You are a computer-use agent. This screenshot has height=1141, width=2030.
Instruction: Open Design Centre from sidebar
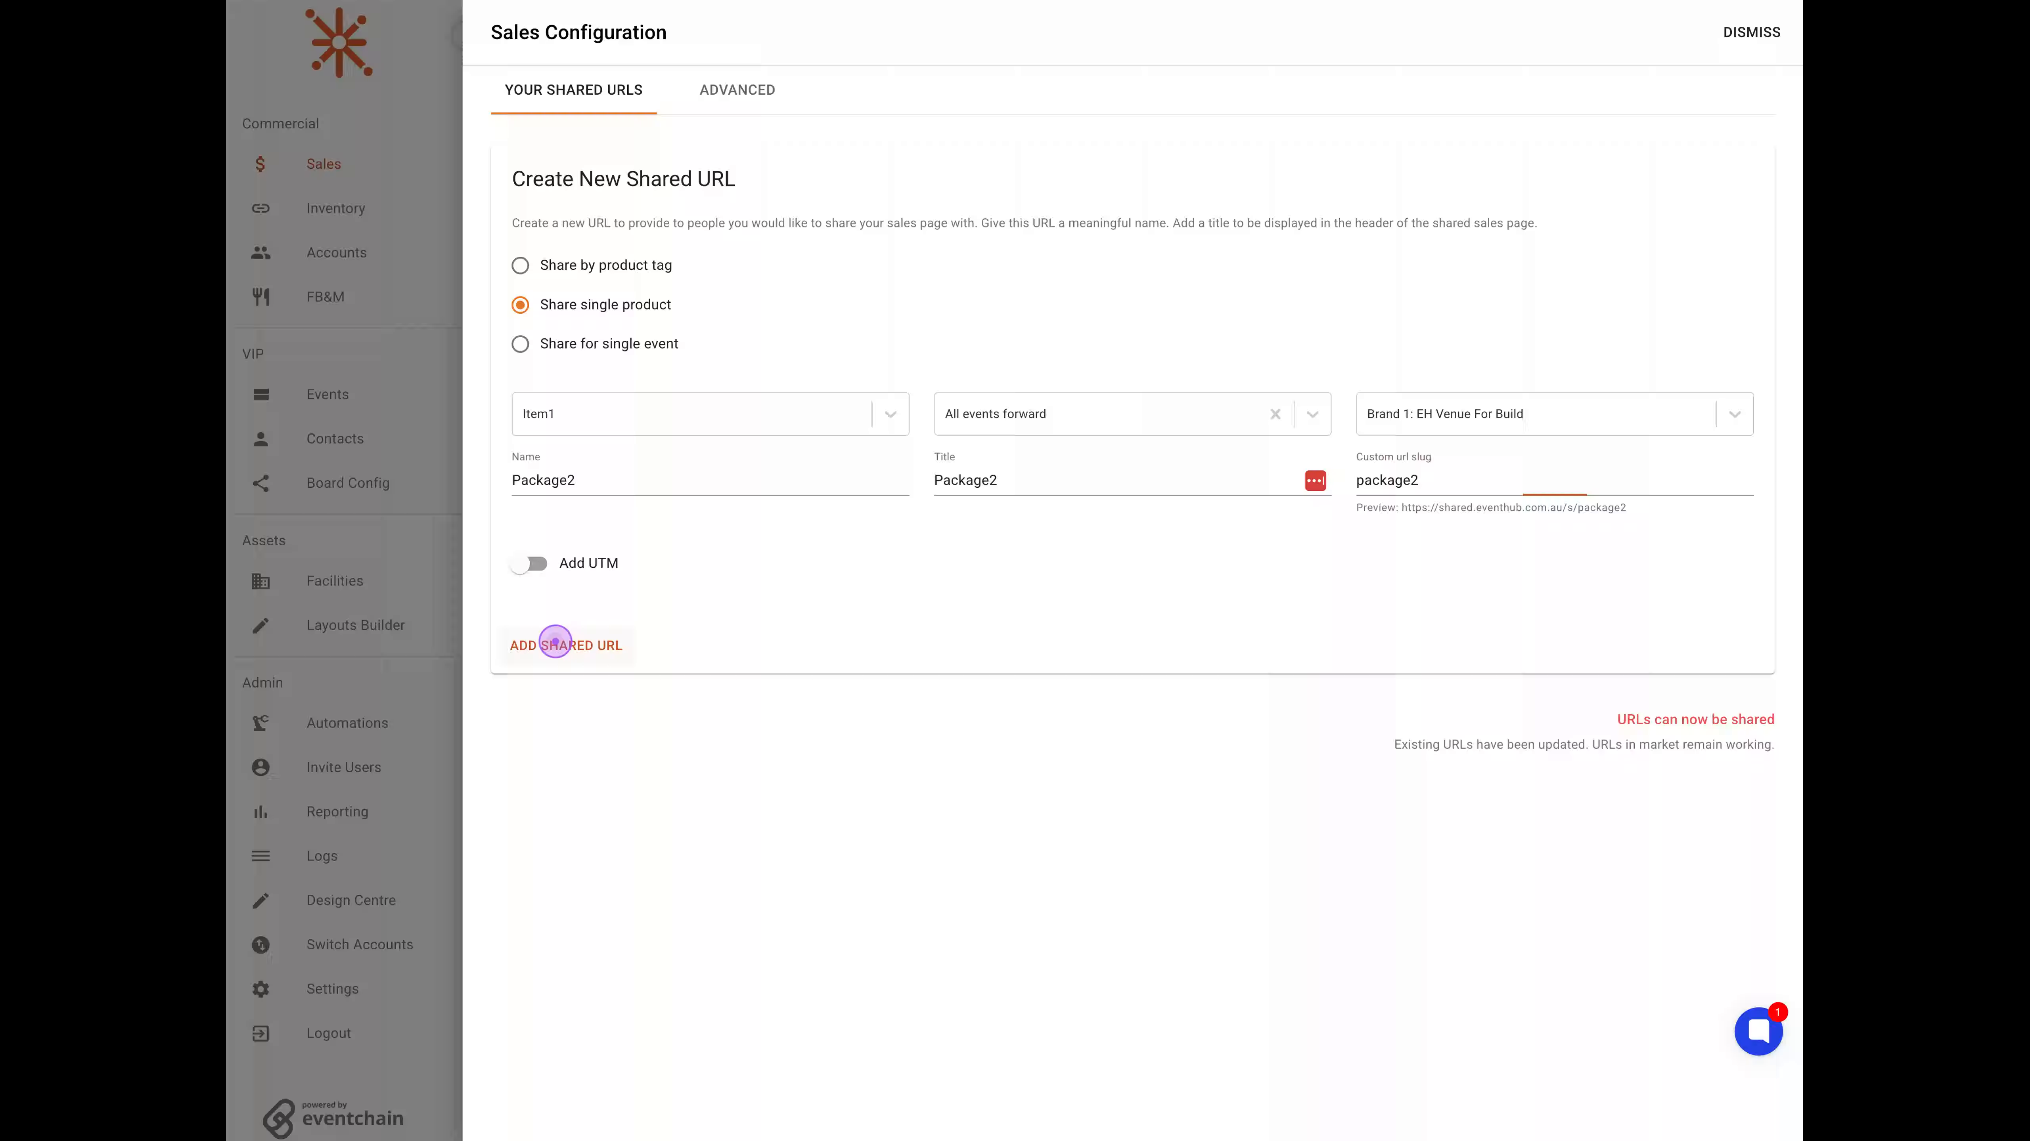tap(351, 900)
